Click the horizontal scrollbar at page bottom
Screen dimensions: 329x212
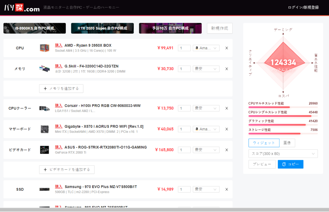coord(164,210)
